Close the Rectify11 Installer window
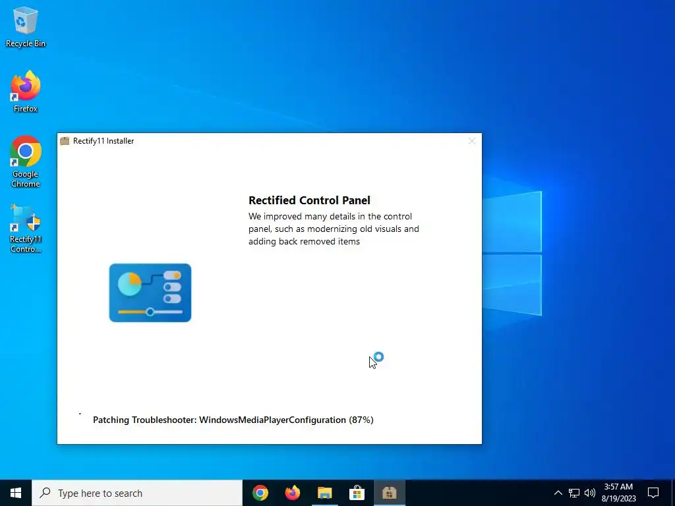This screenshot has height=506, width=675. [472, 141]
